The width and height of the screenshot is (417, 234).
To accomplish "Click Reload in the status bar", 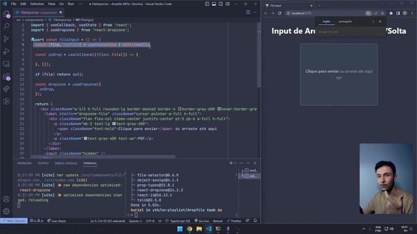I will coord(218,221).
